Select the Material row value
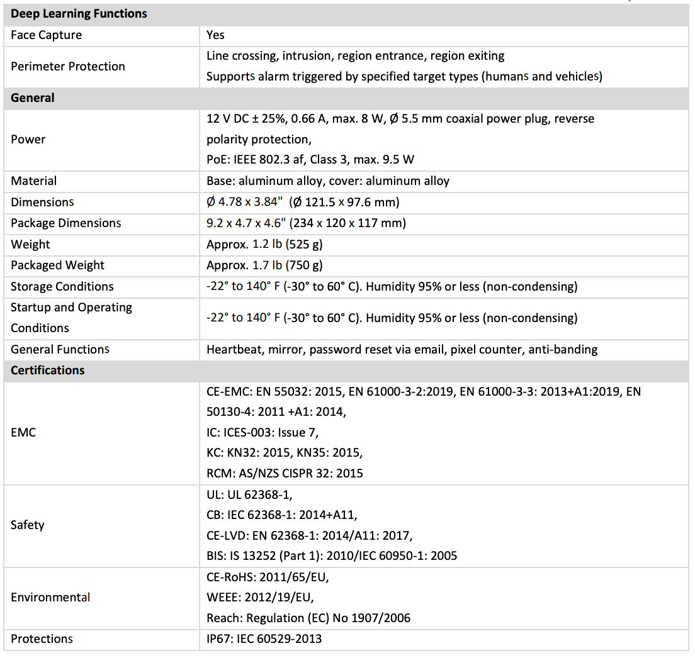Screen dimensions: 695x658 coord(328,181)
